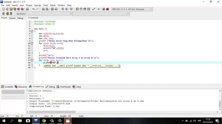Open the (globals) class dropdown
Viewport: 222px width, 124px height.
[44, 14]
